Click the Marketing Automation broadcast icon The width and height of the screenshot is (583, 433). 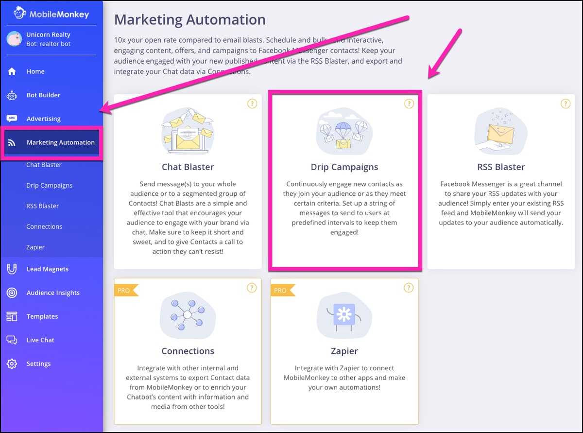coord(12,142)
